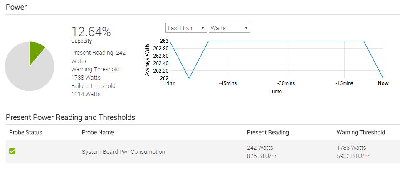Click the Power section heading
Screen dimensions: 400x175
pos(16,7)
